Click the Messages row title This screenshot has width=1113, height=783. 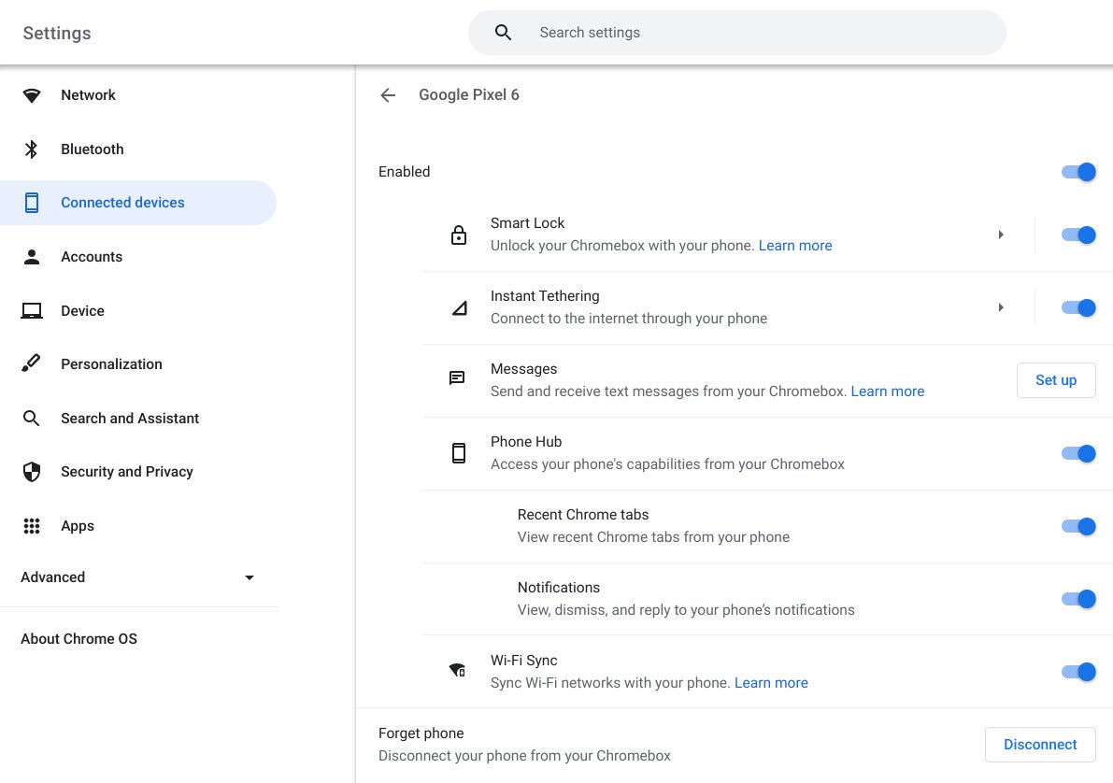pos(524,369)
